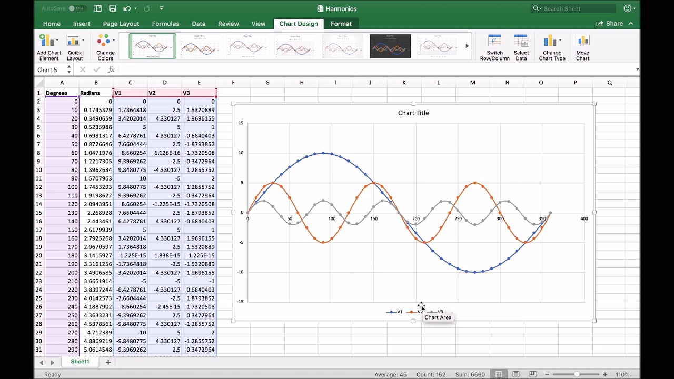Click the formula bar fx icon
Screen dimensions: 674x379
(x=111, y=69)
